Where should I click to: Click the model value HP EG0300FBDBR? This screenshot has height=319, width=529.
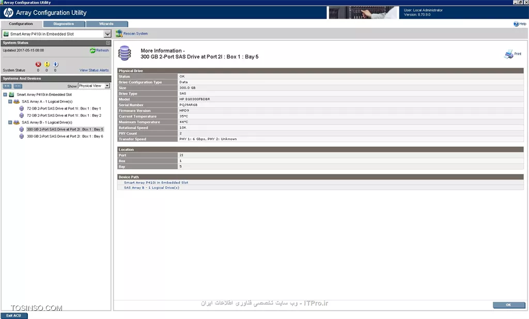(195, 99)
